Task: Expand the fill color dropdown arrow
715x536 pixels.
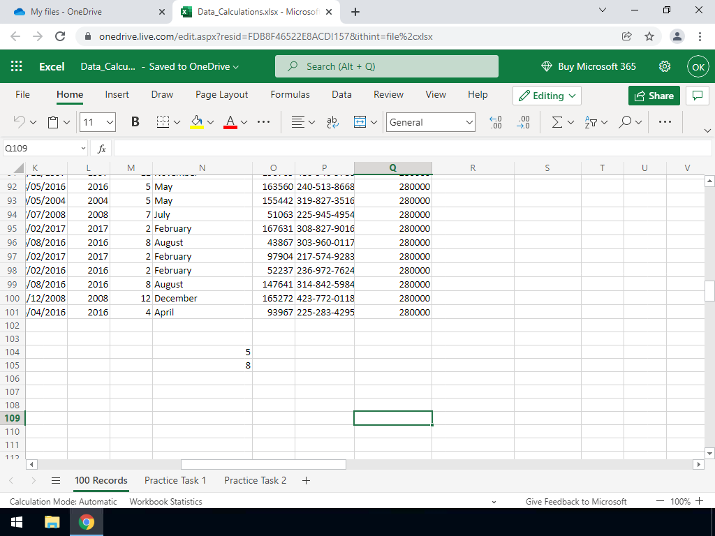Action: [210, 122]
